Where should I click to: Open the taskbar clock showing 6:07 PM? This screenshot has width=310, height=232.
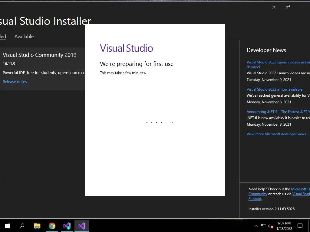coord(284,226)
